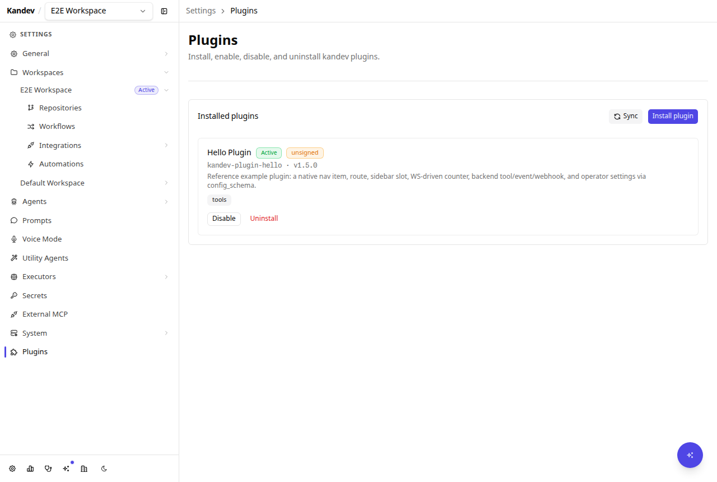Open the E2E Workspace selector dropdown
717x482 pixels.
(99, 11)
